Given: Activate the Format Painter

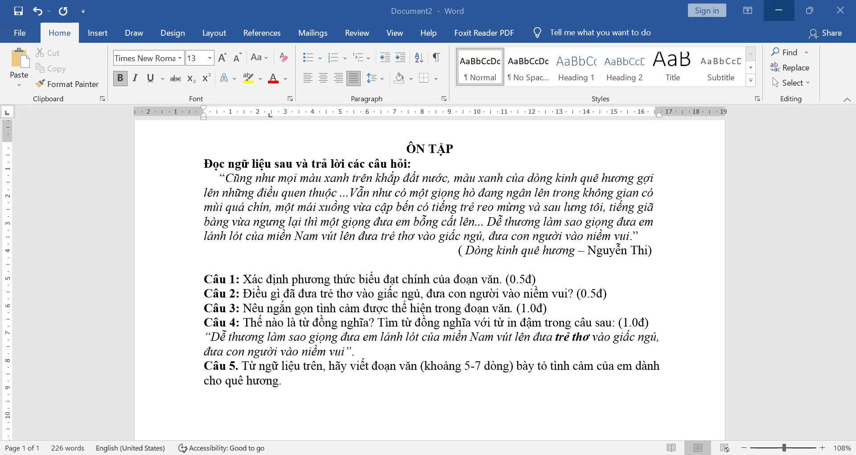Looking at the screenshot, I should tap(67, 84).
